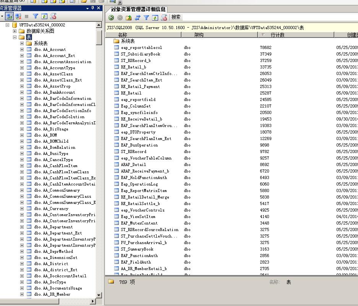Image resolution: width=358 pixels, height=306 pixels.
Task: Select the 系统表 folder icon in details list
Action: (x=117, y=41)
